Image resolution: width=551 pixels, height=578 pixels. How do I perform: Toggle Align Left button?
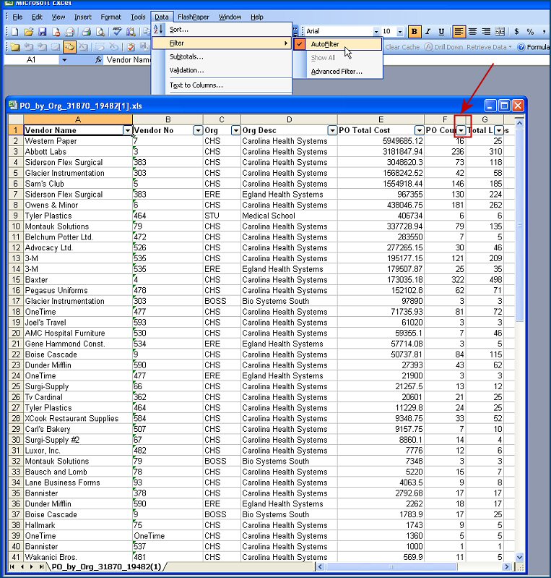pyautogui.click(x=459, y=32)
